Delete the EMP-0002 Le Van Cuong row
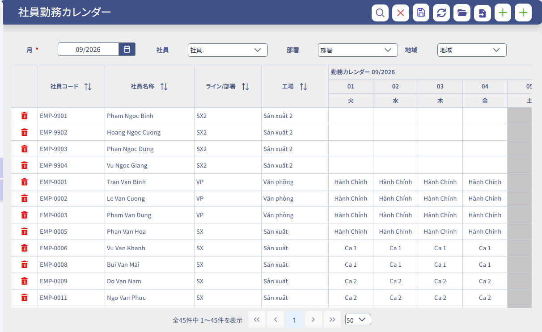Screen dimensions: 542x332 tap(25, 198)
